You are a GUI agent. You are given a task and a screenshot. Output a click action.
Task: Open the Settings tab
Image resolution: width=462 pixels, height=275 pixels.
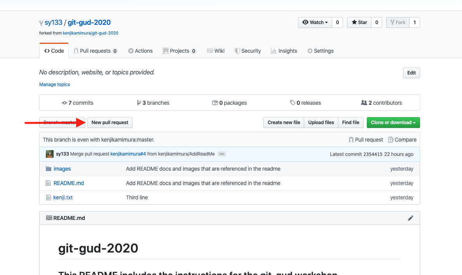click(x=320, y=51)
